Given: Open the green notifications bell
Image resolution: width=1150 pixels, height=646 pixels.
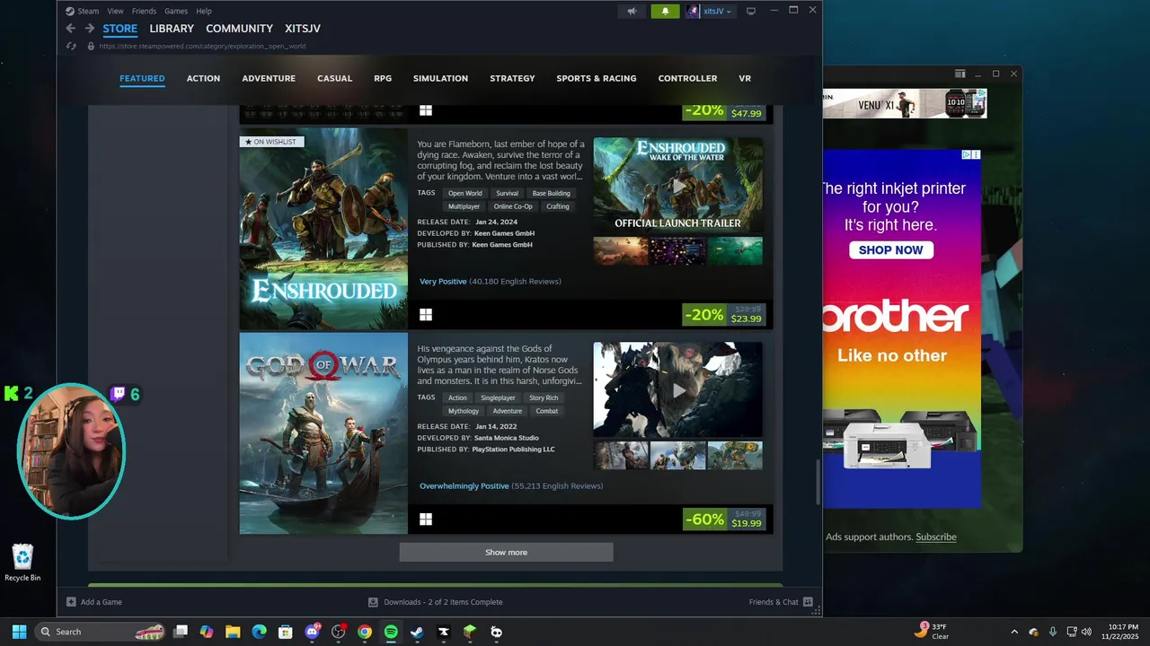Looking at the screenshot, I should tap(665, 11).
